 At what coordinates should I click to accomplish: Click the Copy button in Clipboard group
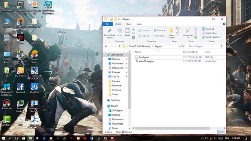click(120, 32)
